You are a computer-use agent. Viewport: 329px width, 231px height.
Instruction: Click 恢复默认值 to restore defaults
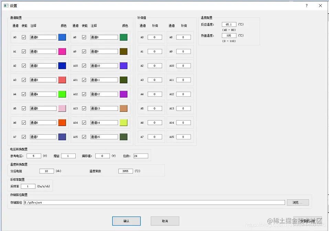pos(307,221)
